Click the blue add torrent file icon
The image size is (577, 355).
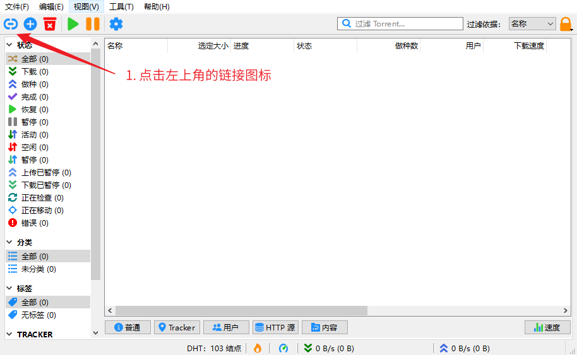tap(30, 24)
